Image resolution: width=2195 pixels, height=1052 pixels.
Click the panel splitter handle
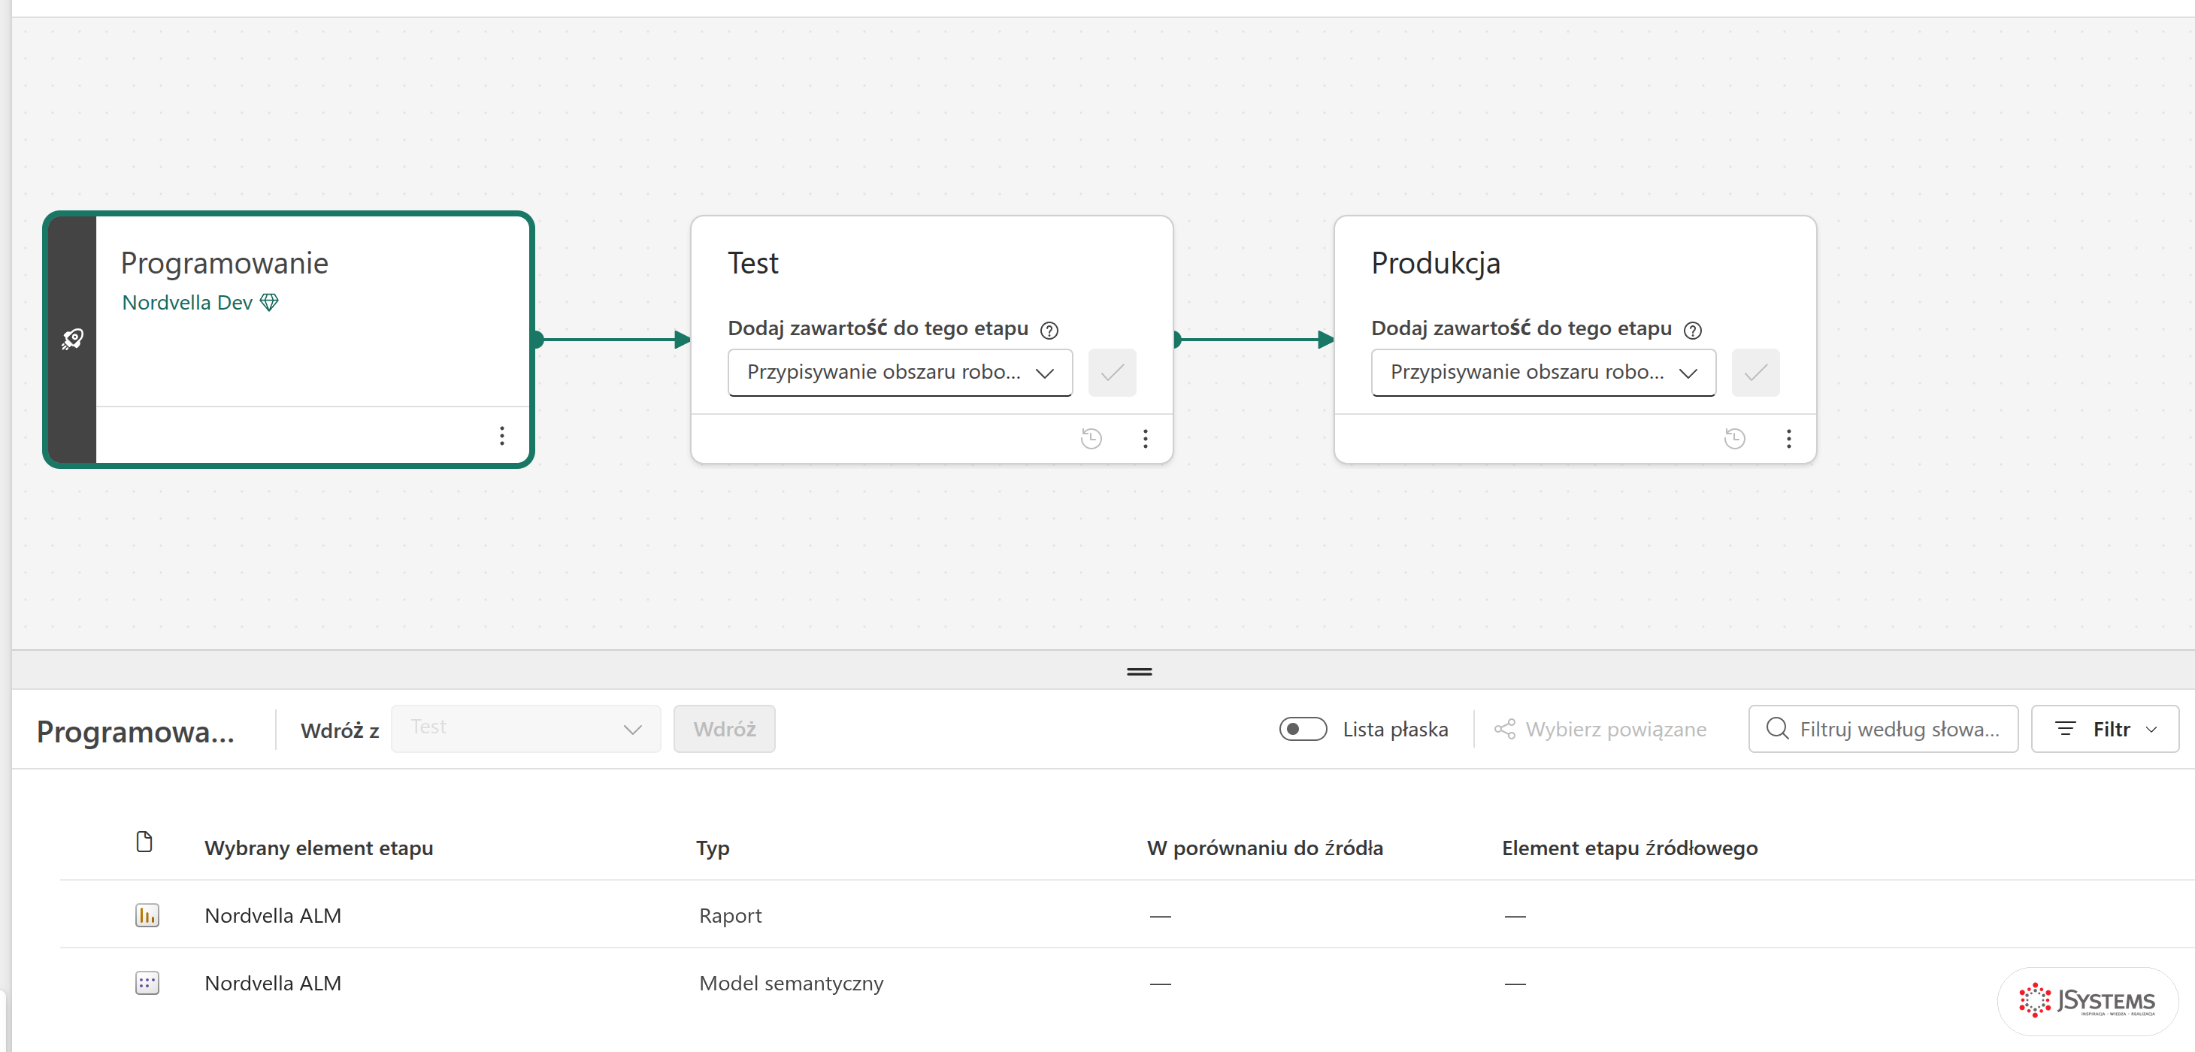1138,671
